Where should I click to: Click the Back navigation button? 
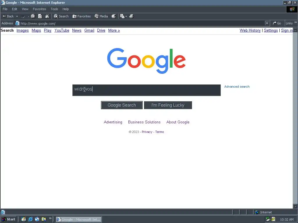click(x=8, y=16)
